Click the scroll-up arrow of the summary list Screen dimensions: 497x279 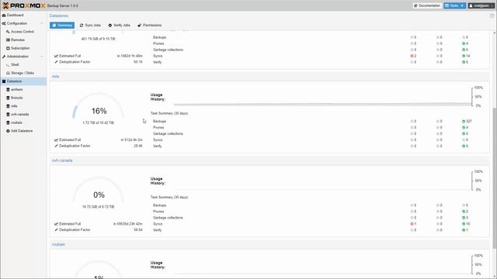click(495, 33)
